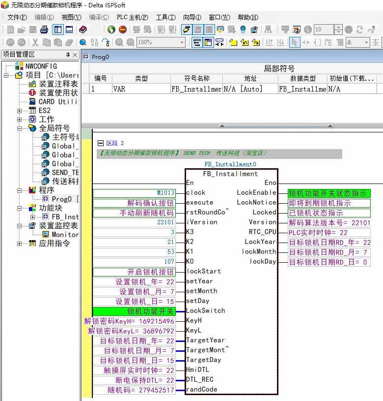Open Prog0 under 程序 in tree

click(61, 199)
